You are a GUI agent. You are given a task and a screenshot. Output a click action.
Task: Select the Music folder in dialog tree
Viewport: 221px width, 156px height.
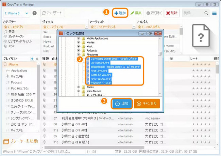[90, 46]
